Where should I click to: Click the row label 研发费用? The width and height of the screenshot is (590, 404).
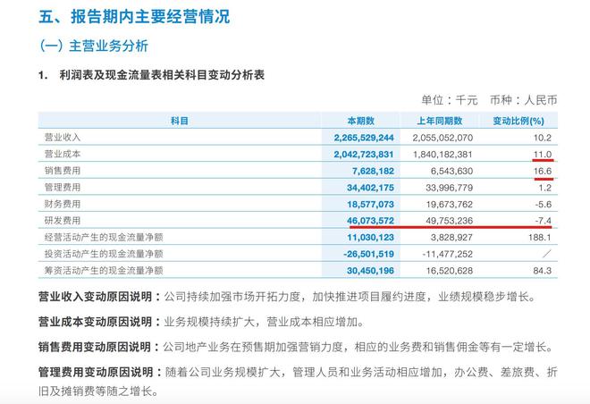(63, 221)
